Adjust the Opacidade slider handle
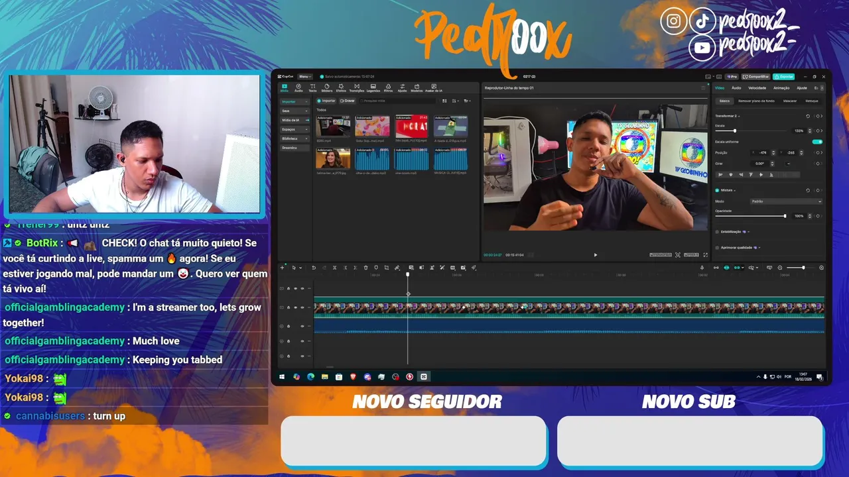 [x=785, y=216]
